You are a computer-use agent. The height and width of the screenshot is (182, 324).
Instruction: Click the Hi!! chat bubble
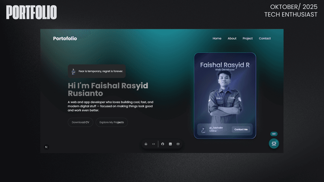coord(274,134)
